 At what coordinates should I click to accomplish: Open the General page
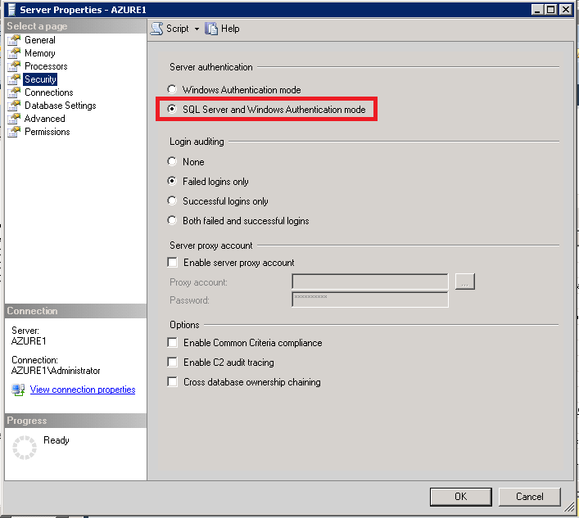(x=40, y=40)
